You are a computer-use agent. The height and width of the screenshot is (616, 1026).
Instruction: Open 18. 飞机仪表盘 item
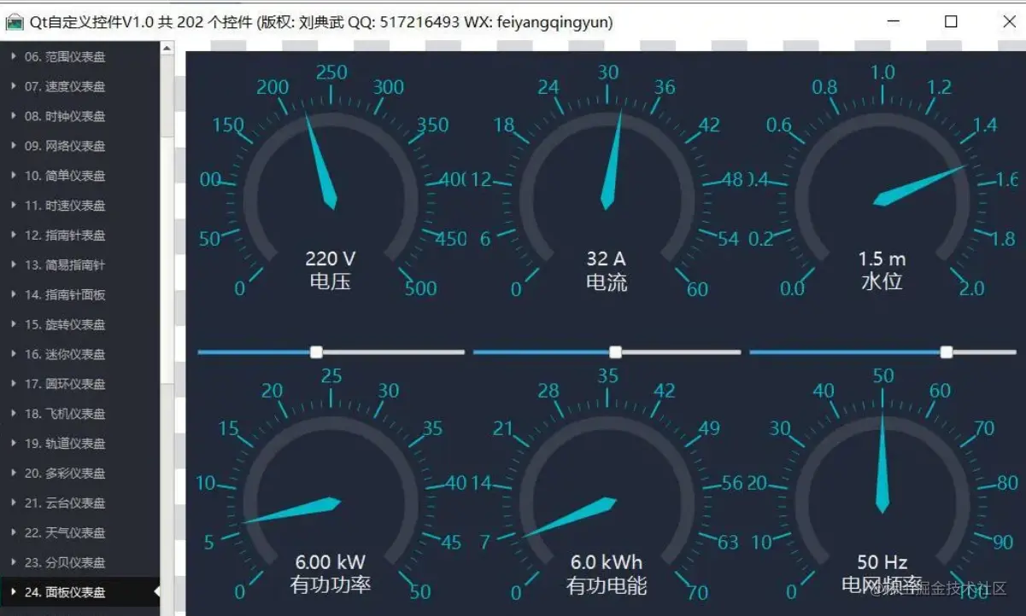click(80, 414)
